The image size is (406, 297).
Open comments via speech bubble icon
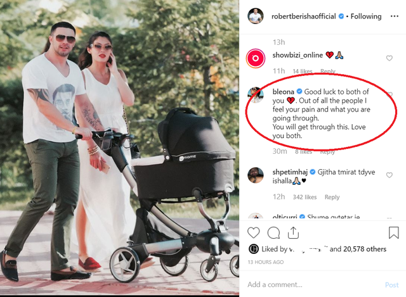[x=273, y=232]
